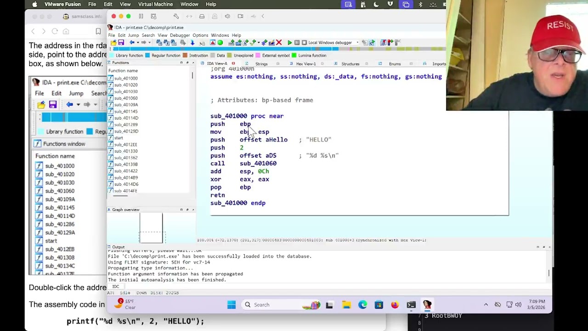Open File Explorer from Windows taskbar
588x331 pixels.
(346, 304)
